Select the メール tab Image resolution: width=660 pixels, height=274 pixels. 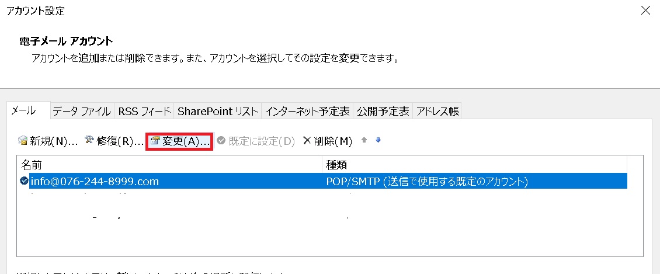(29, 110)
